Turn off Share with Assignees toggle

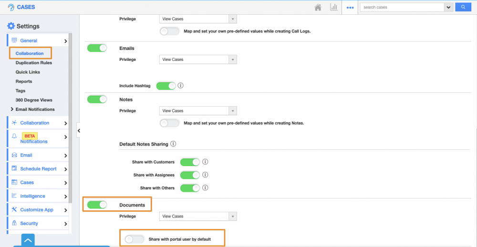[x=189, y=175]
